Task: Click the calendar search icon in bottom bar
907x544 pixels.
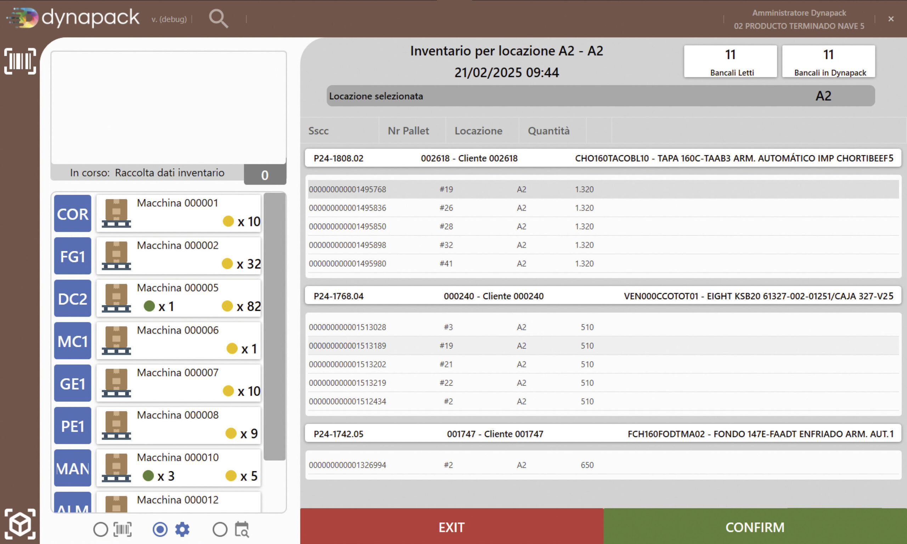Action: pyautogui.click(x=242, y=530)
